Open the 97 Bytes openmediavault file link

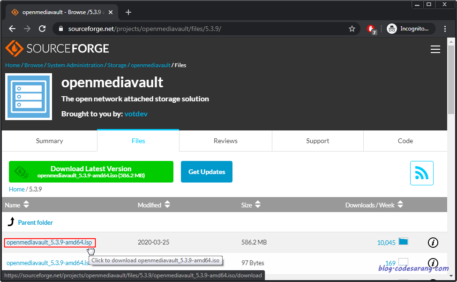click(47, 263)
